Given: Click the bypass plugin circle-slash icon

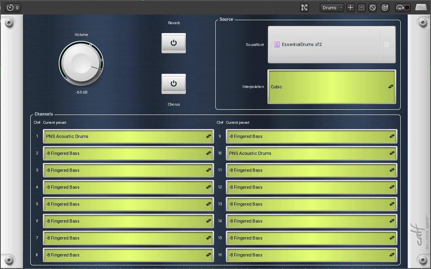Looking at the screenshot, I should (373, 8).
